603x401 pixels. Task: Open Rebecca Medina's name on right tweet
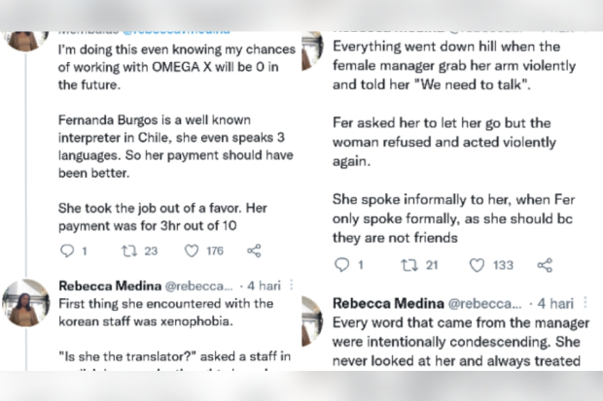click(x=388, y=304)
